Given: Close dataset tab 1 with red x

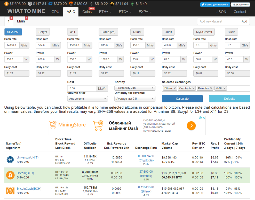Looking at the screenshot, I should pos(11,18).
